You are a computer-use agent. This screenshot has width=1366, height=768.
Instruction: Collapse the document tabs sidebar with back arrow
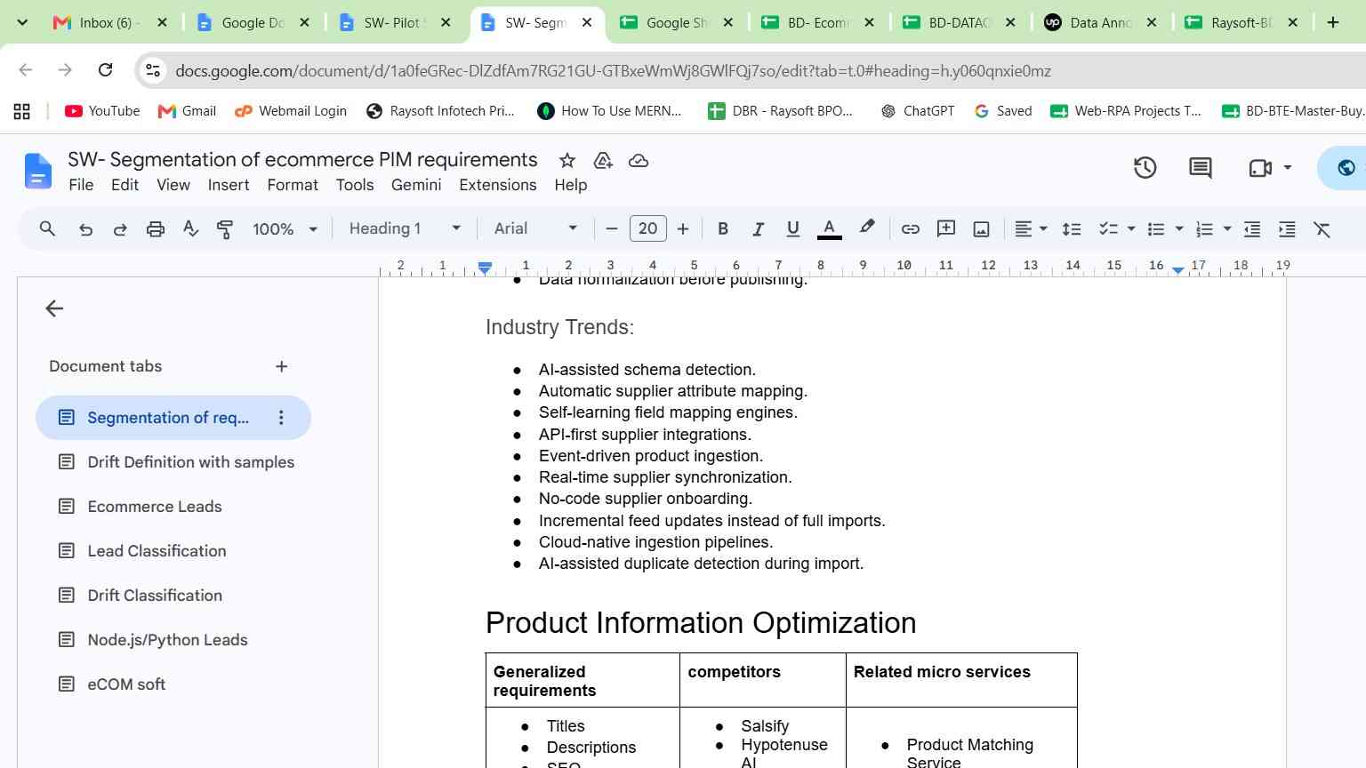click(x=54, y=308)
